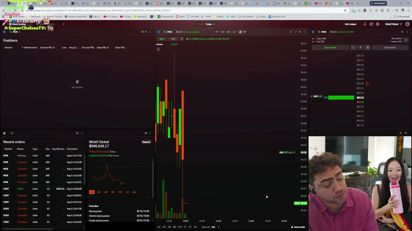Open the account profile avatar
The image size is (412, 231).
pos(407,24)
